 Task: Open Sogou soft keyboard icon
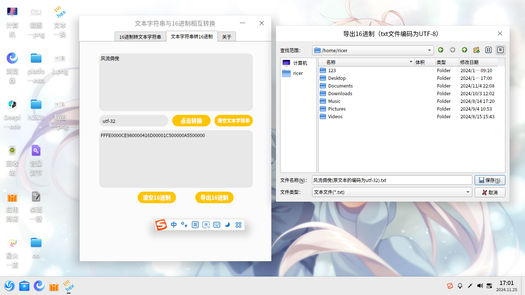point(217,225)
